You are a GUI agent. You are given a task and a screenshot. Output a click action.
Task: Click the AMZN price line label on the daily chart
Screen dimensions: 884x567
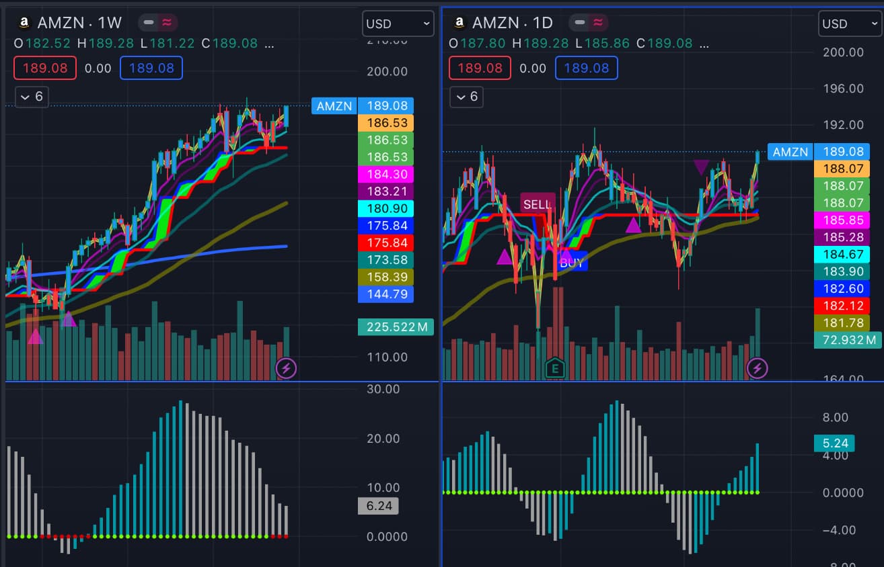click(790, 152)
